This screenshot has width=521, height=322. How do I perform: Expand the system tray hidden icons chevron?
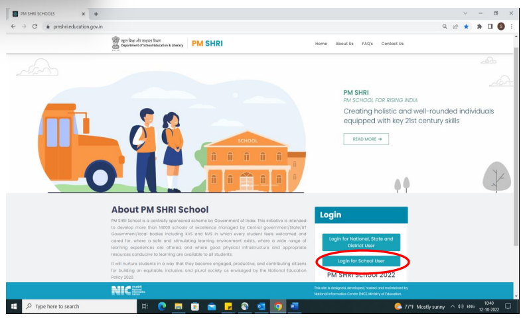coord(452,307)
